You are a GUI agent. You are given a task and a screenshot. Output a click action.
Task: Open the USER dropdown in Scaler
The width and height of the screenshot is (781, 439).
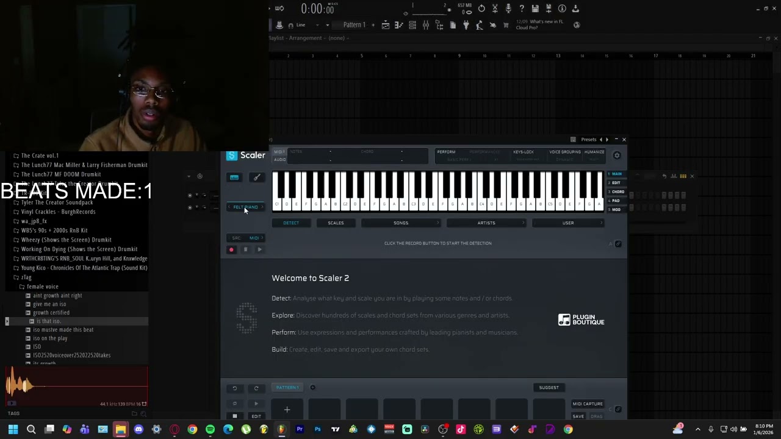568,223
